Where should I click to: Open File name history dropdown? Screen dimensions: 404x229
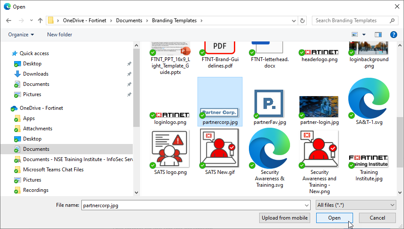point(307,206)
